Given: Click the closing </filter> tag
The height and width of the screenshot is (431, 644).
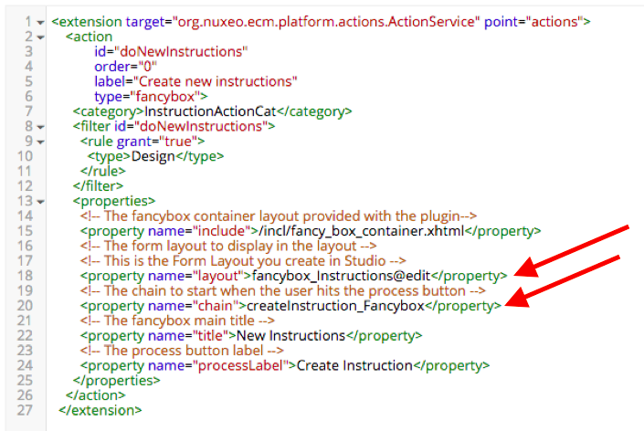Looking at the screenshot, I should pyautogui.click(x=98, y=186).
